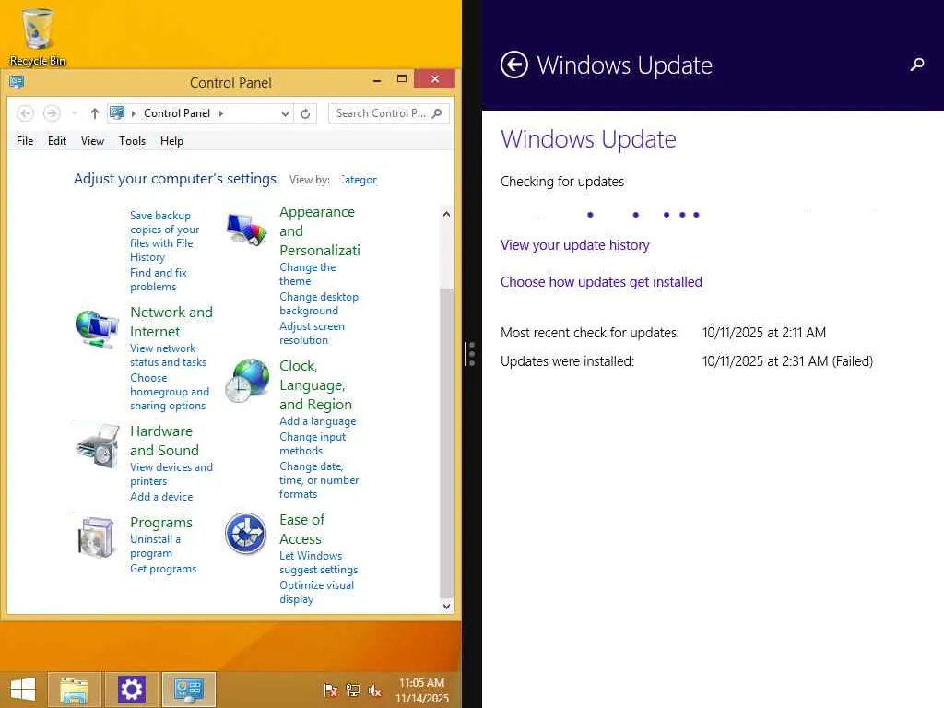Click Find and fix problems link
944x708 pixels.
[x=159, y=279]
